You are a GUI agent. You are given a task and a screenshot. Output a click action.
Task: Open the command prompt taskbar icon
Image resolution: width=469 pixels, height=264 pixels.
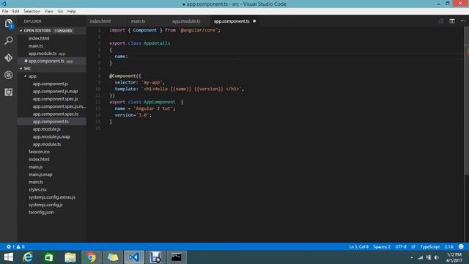point(177,257)
